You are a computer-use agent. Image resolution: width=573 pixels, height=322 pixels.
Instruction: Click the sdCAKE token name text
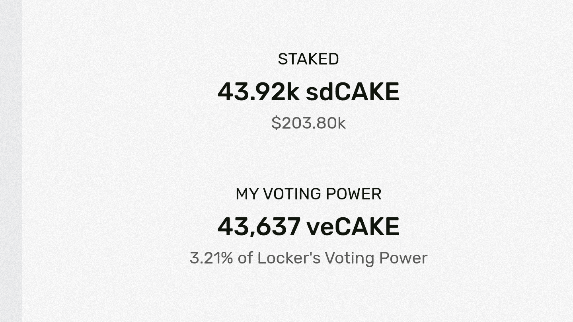click(352, 92)
